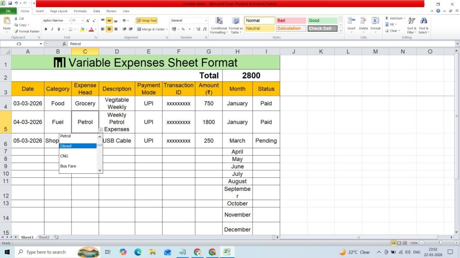
Task: Click the Fill Color paint bucket
Action: tap(82, 29)
